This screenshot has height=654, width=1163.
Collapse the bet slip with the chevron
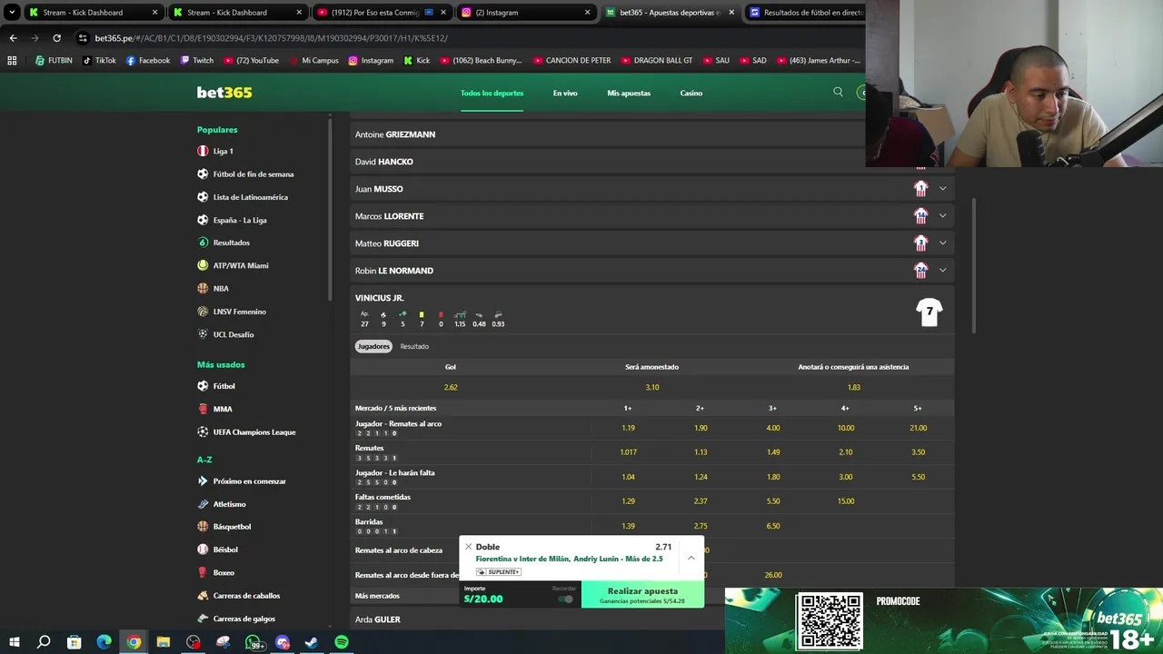(x=691, y=558)
